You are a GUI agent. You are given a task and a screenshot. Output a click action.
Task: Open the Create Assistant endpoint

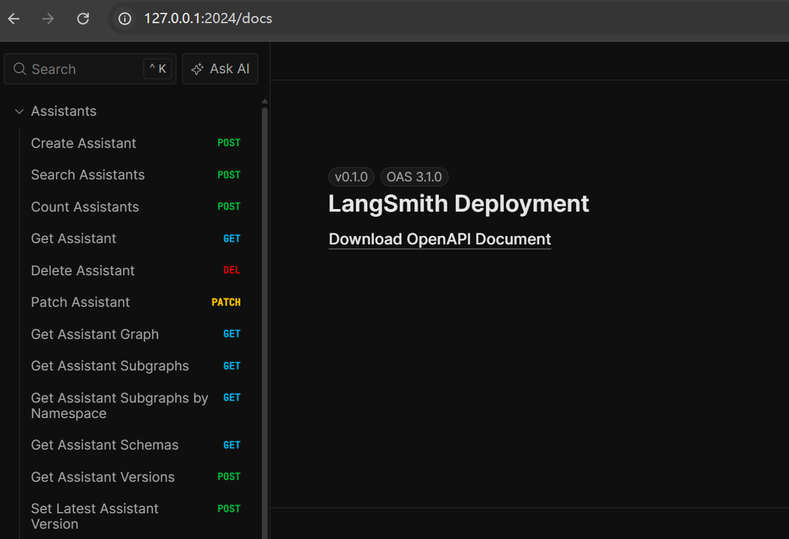[84, 143]
